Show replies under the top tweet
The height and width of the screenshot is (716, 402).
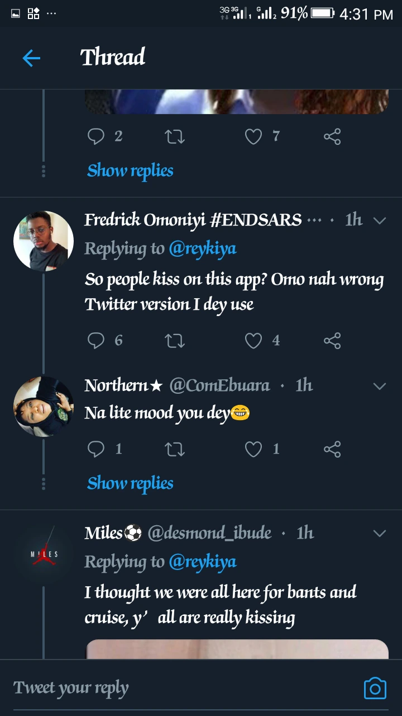click(130, 171)
